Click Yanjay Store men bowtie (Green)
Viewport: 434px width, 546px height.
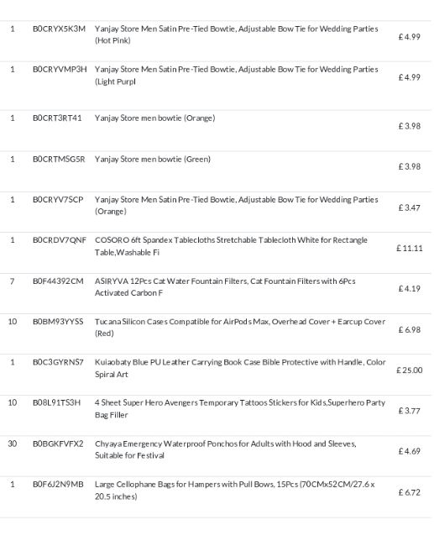(153, 160)
